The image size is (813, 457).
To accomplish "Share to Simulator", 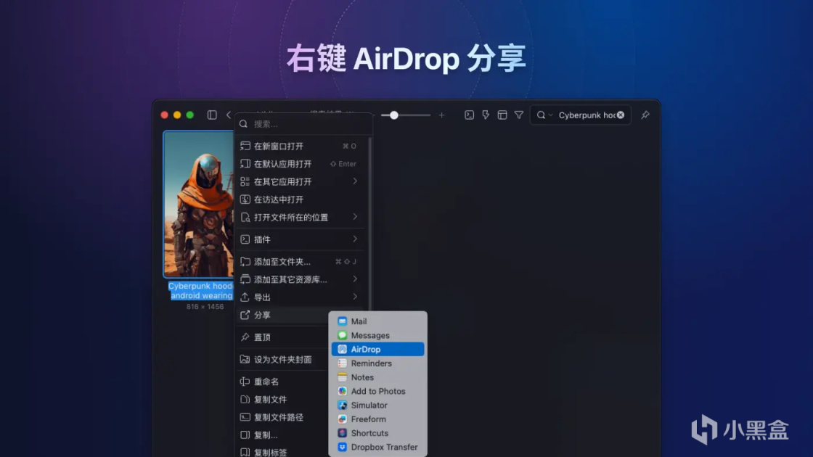I will pos(377,405).
